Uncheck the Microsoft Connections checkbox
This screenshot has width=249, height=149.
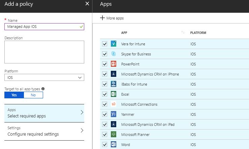[x=105, y=104]
